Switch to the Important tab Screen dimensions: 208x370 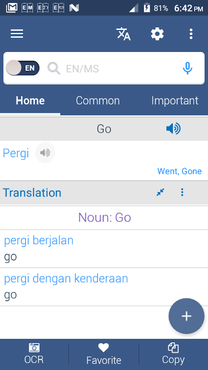point(175,101)
